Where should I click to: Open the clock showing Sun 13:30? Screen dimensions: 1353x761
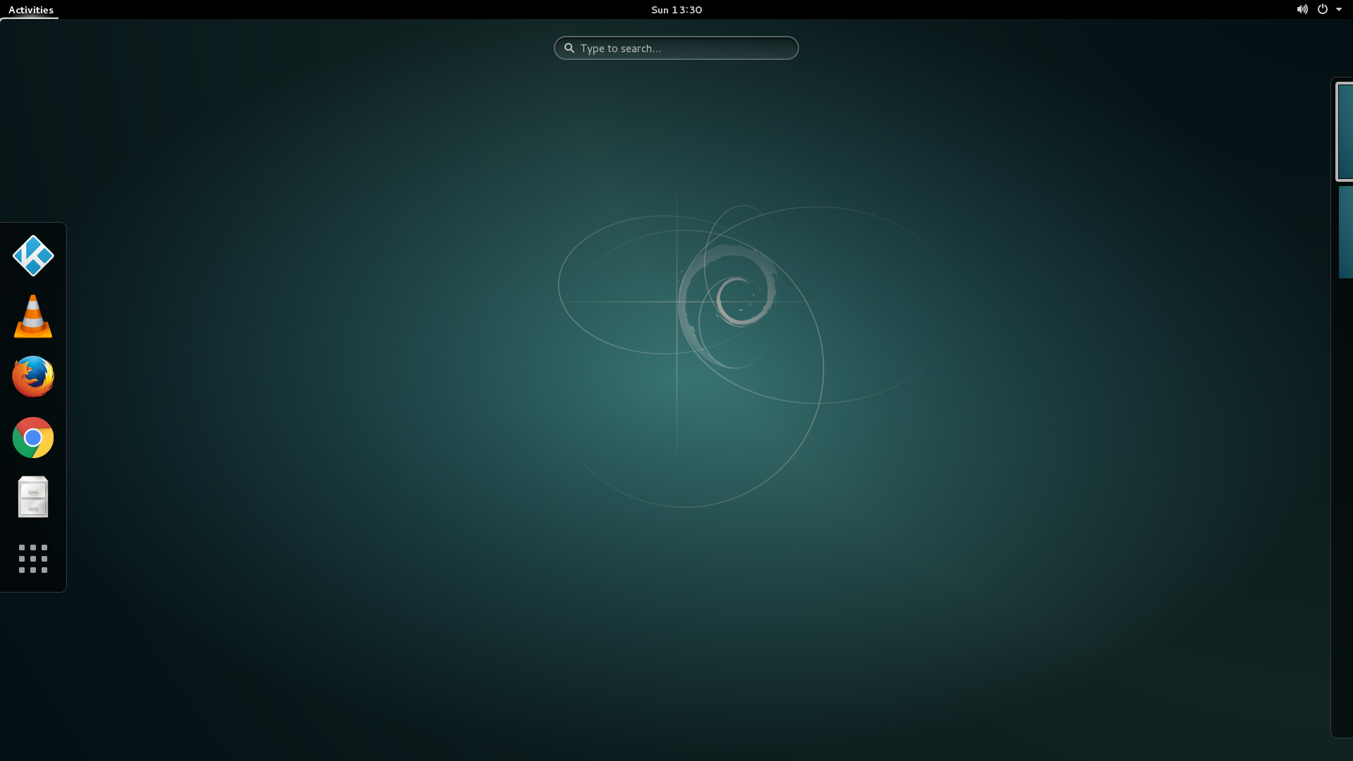(676, 10)
